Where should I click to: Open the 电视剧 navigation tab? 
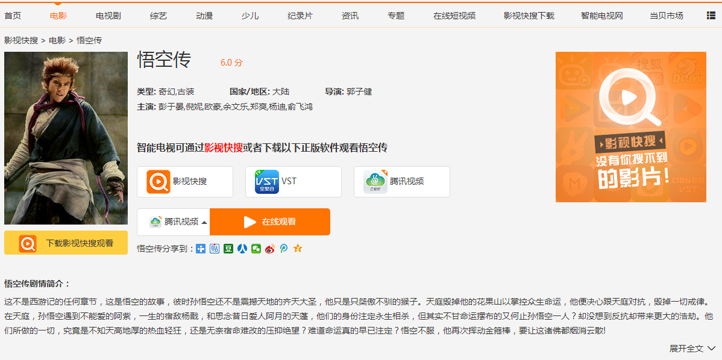click(x=108, y=16)
